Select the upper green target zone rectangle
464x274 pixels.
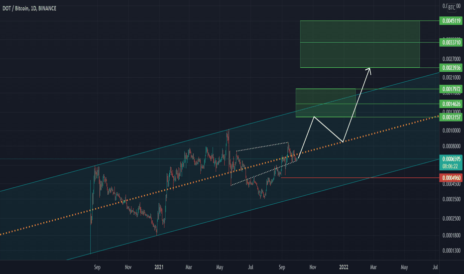[x=360, y=44]
